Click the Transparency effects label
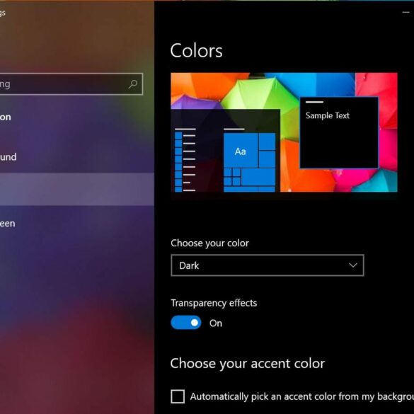The height and width of the screenshot is (414, 414). tap(214, 303)
